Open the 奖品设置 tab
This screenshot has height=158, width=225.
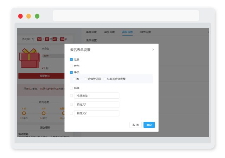tap(109, 32)
